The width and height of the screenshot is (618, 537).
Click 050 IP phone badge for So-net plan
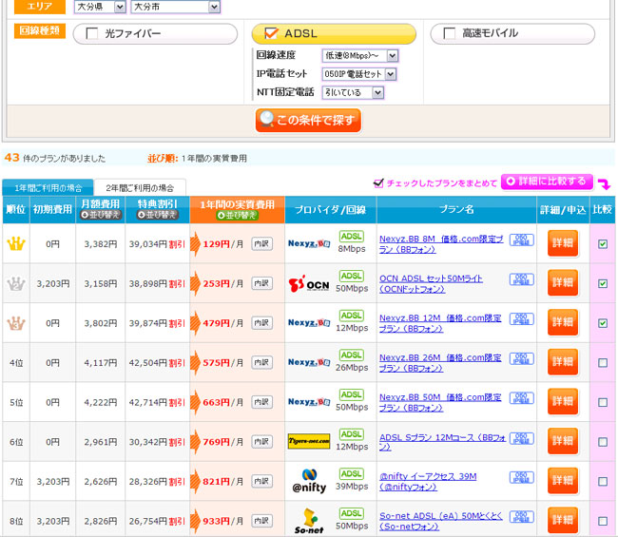tap(521, 516)
